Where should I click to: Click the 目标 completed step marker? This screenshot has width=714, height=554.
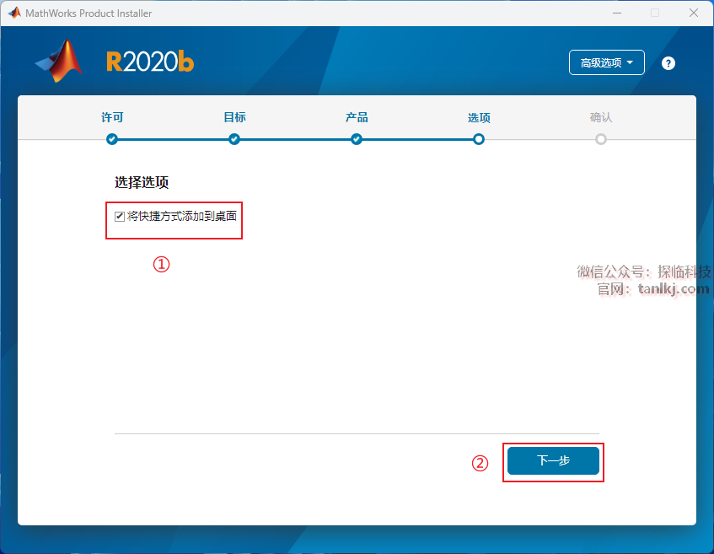(x=234, y=139)
